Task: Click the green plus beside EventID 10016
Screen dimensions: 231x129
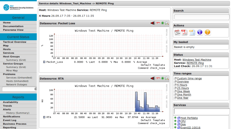Action: pyautogui.click(x=175, y=127)
